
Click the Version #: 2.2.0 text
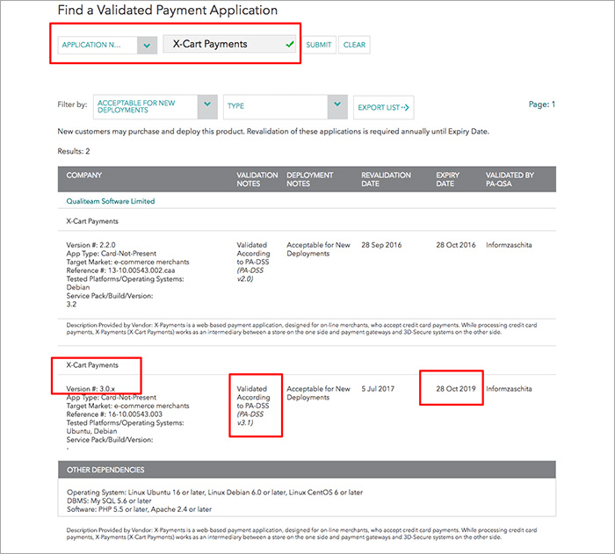point(90,245)
